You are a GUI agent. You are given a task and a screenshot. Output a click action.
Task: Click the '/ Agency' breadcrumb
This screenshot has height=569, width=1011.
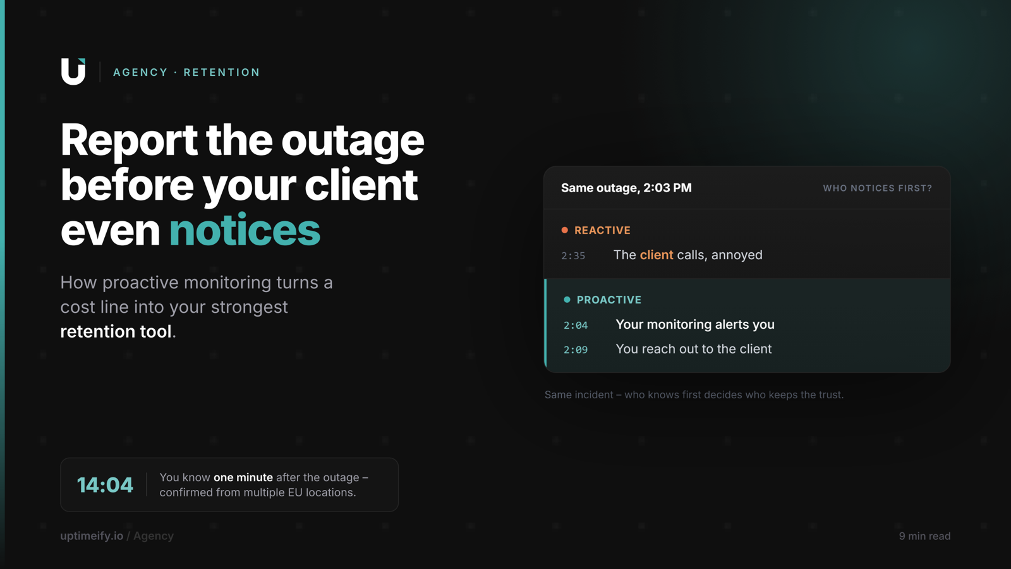pyautogui.click(x=150, y=536)
